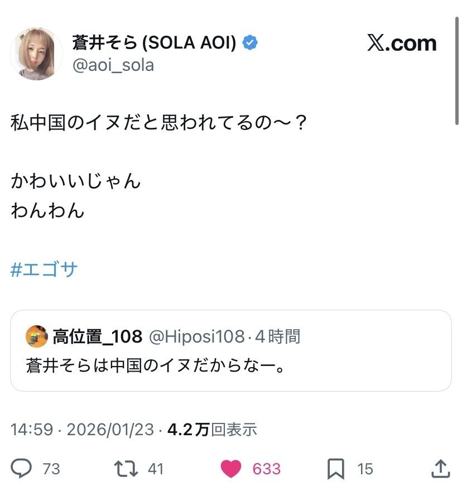Image resolution: width=462 pixels, height=491 pixels.
Task: Toggle the bookmark icon on this post
Action: 336,469
